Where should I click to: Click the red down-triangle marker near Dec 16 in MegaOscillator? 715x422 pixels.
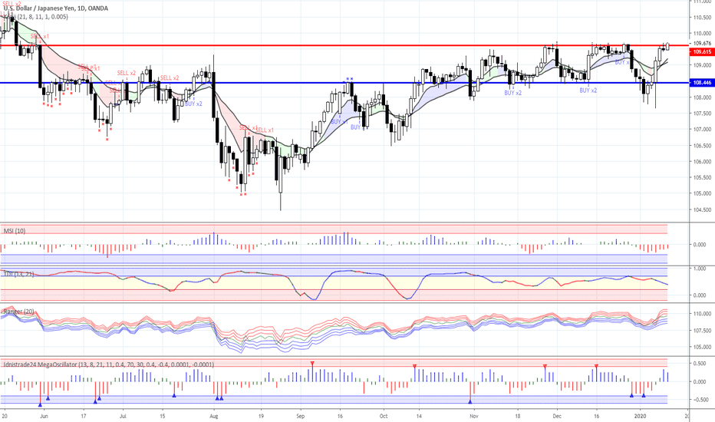tap(596, 366)
